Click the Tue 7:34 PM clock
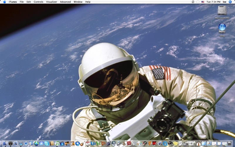Image resolution: width=235 pixels, height=147 pixels. click(214, 2)
